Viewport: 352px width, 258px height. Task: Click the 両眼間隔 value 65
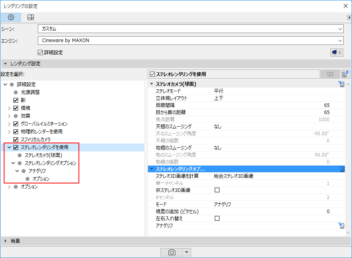pyautogui.click(x=327, y=105)
